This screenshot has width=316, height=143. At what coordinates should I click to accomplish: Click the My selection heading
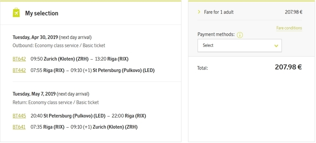tap(42, 13)
